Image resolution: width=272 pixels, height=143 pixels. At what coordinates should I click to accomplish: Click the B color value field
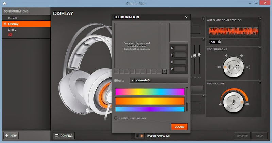click(180, 62)
